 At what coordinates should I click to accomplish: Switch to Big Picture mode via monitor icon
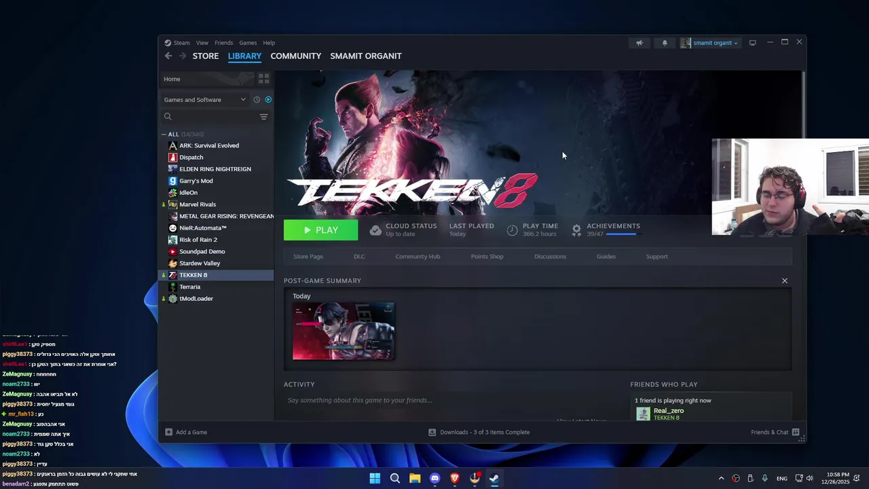752,43
